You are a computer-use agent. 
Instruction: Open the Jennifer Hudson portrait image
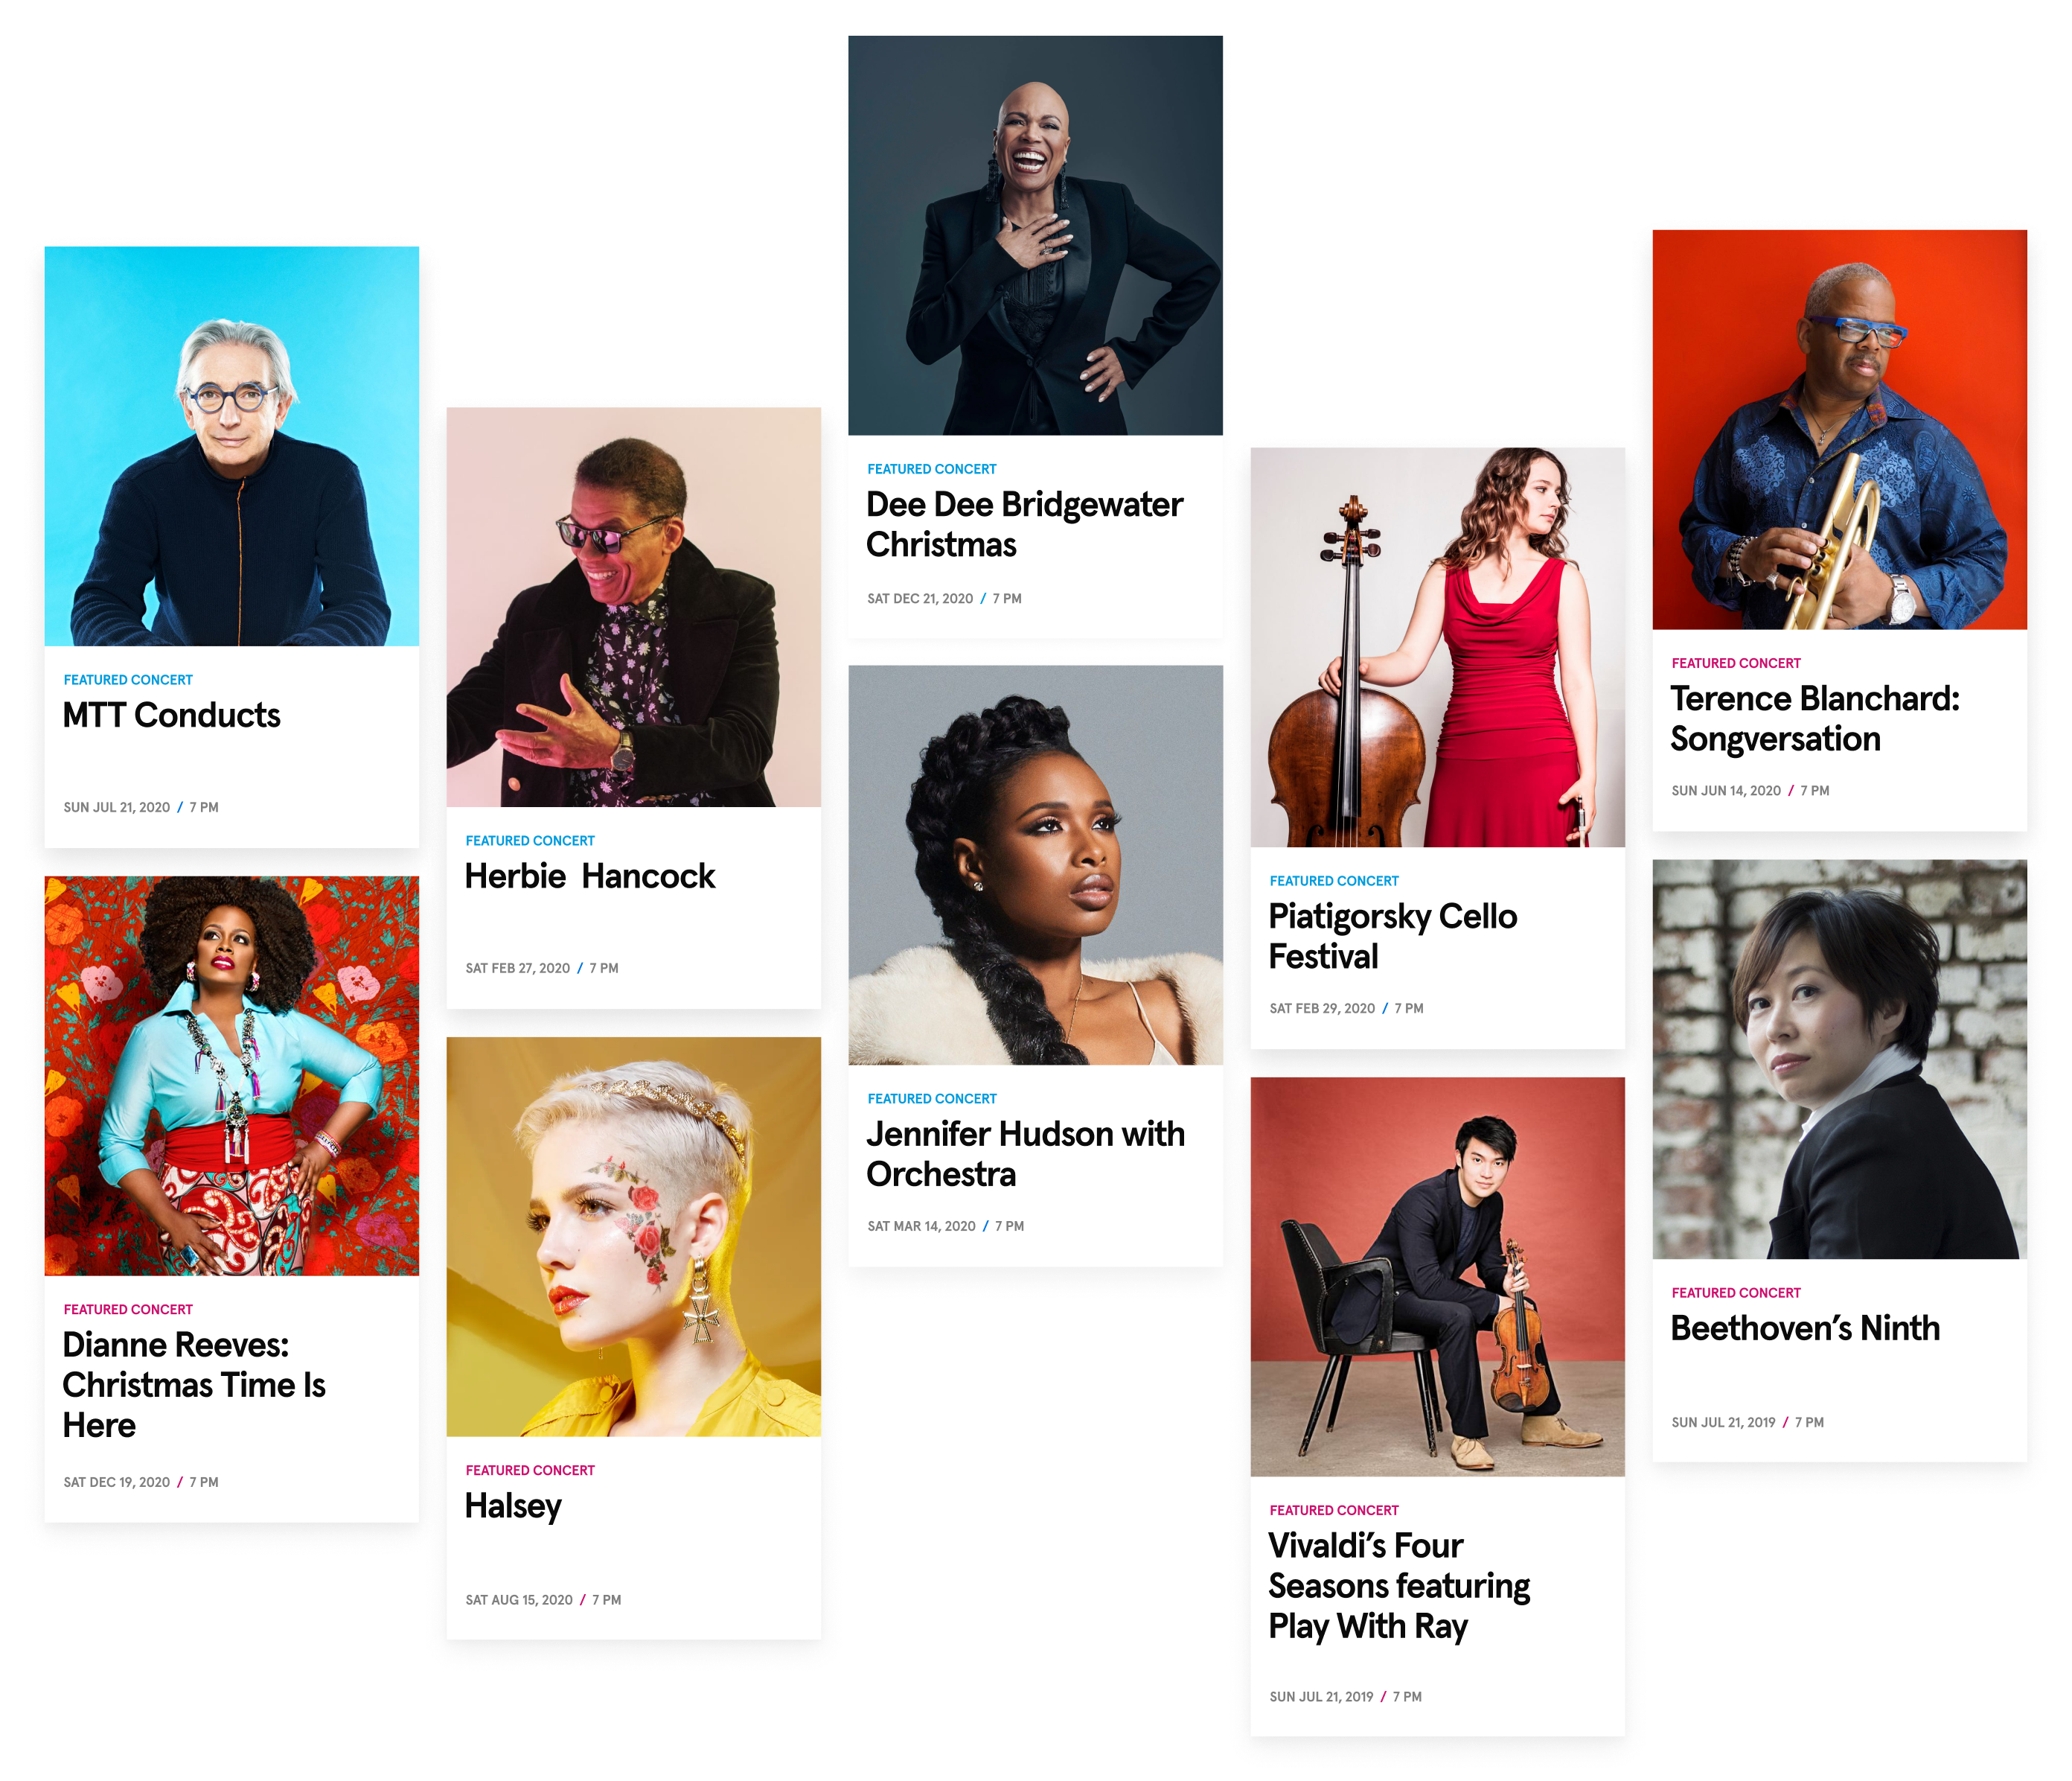(x=1035, y=864)
